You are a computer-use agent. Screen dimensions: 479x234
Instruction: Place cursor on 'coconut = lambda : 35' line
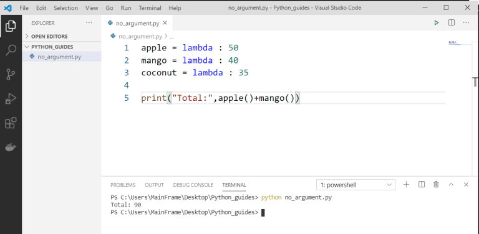(195, 73)
